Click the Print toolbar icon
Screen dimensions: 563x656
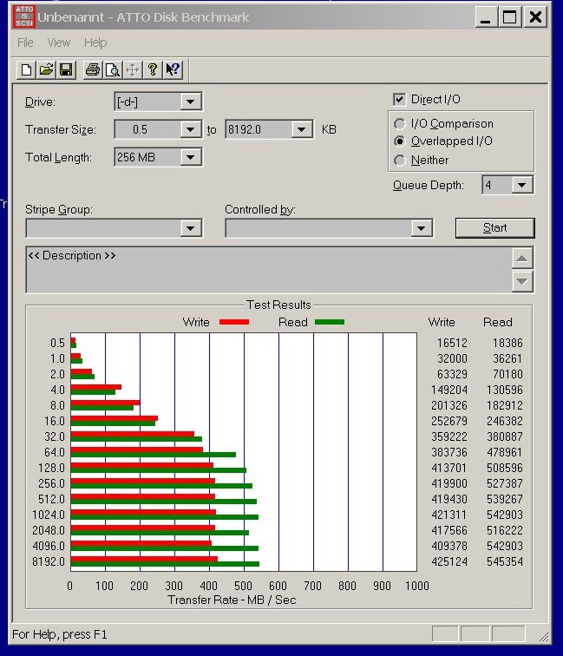pyautogui.click(x=93, y=69)
